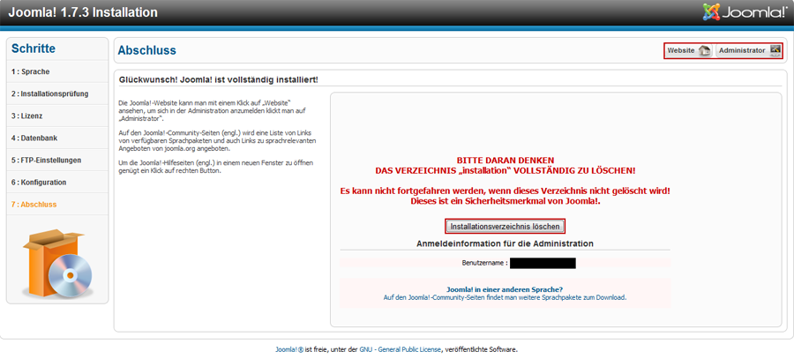This screenshot has height=359, width=794.
Task: Open the Administrator button
Action: point(748,50)
